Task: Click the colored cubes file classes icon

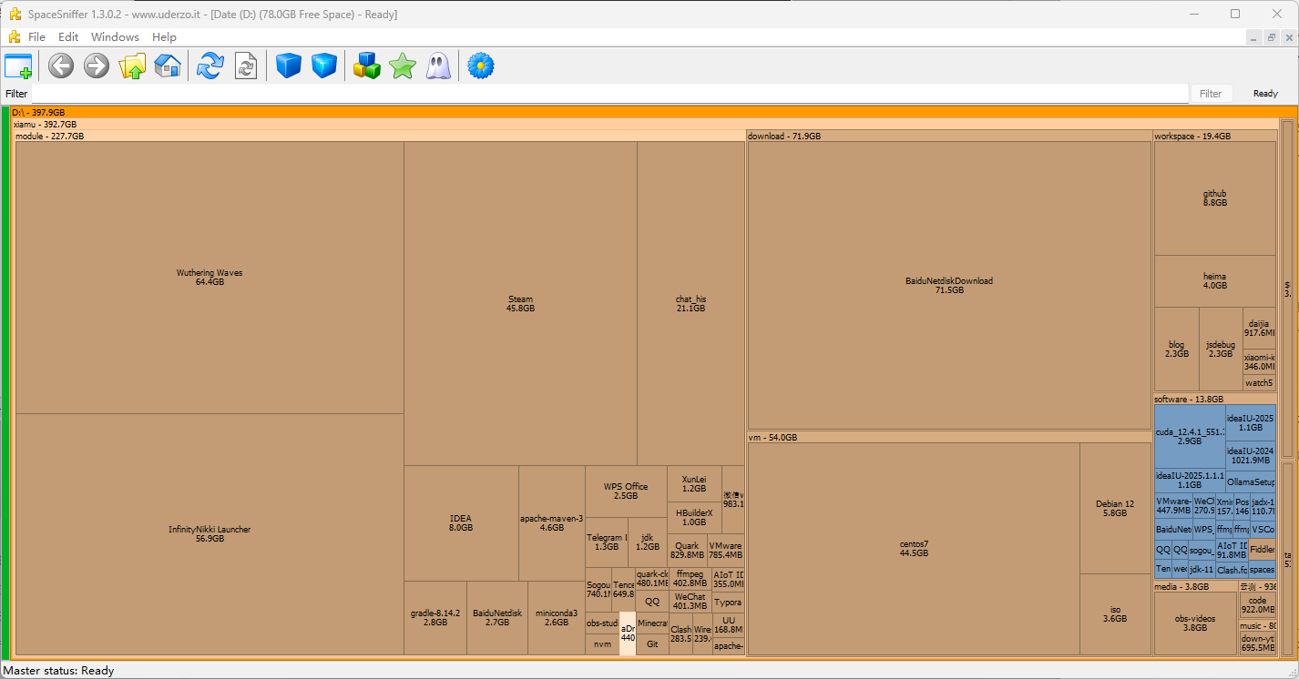Action: coord(367,66)
